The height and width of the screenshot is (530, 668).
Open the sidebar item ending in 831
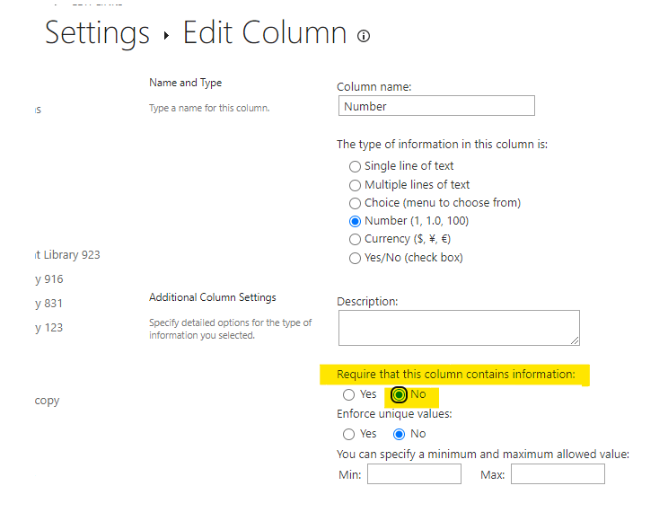(x=49, y=304)
